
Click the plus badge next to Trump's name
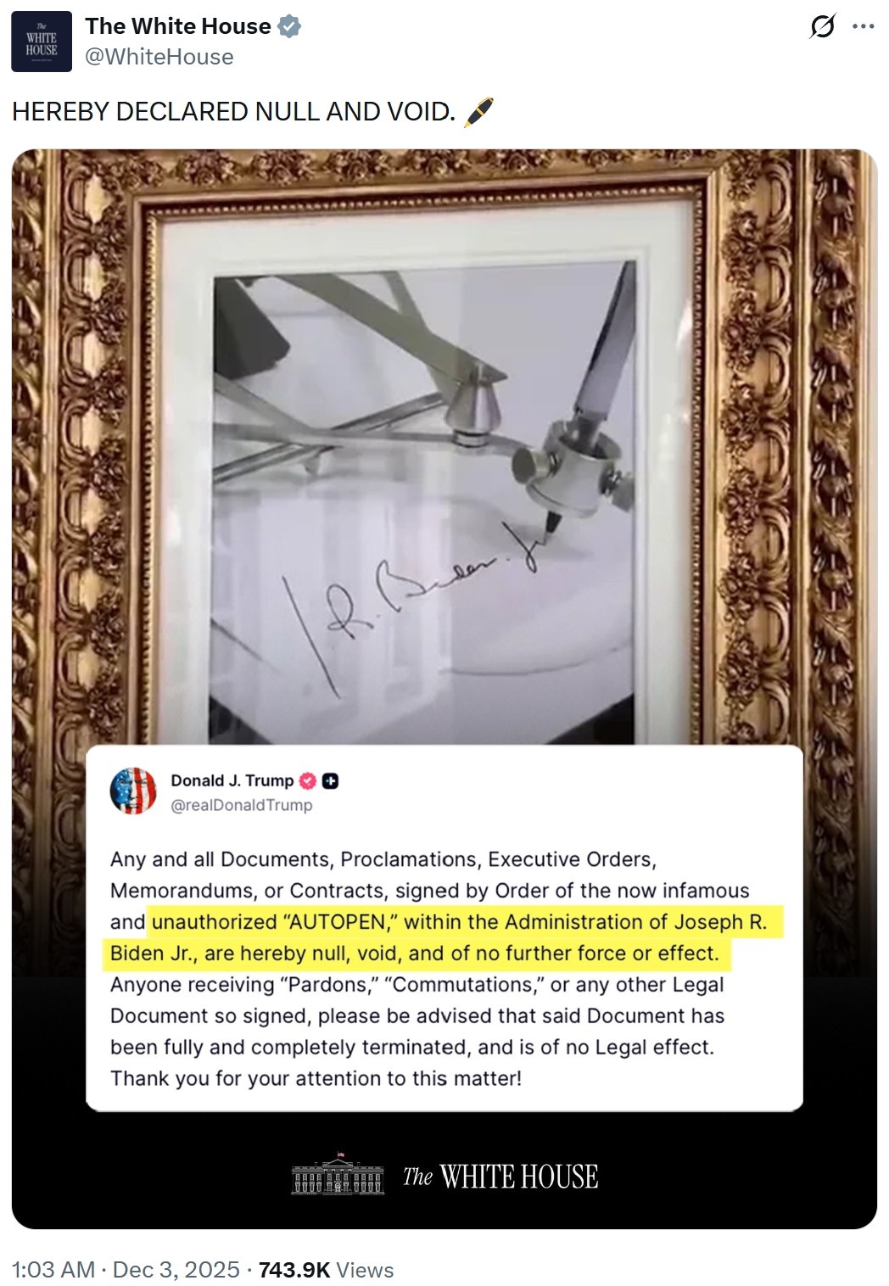pyautogui.click(x=331, y=781)
